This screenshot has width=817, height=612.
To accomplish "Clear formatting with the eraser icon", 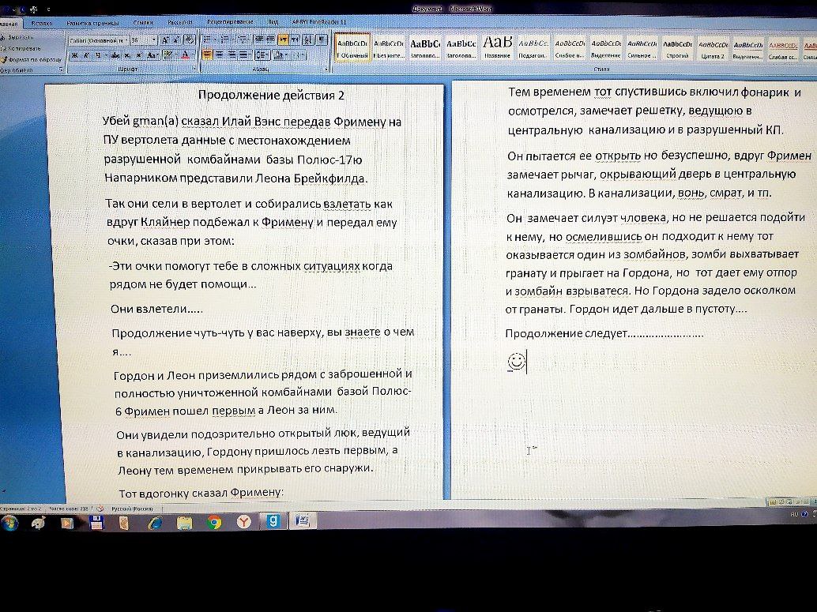I will click(190, 40).
